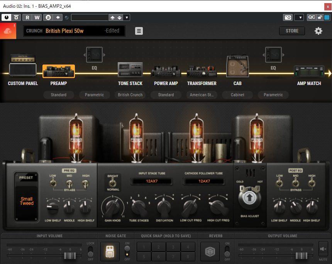
Task: Open the Noise Gate pedal icon
Action: (x=110, y=252)
